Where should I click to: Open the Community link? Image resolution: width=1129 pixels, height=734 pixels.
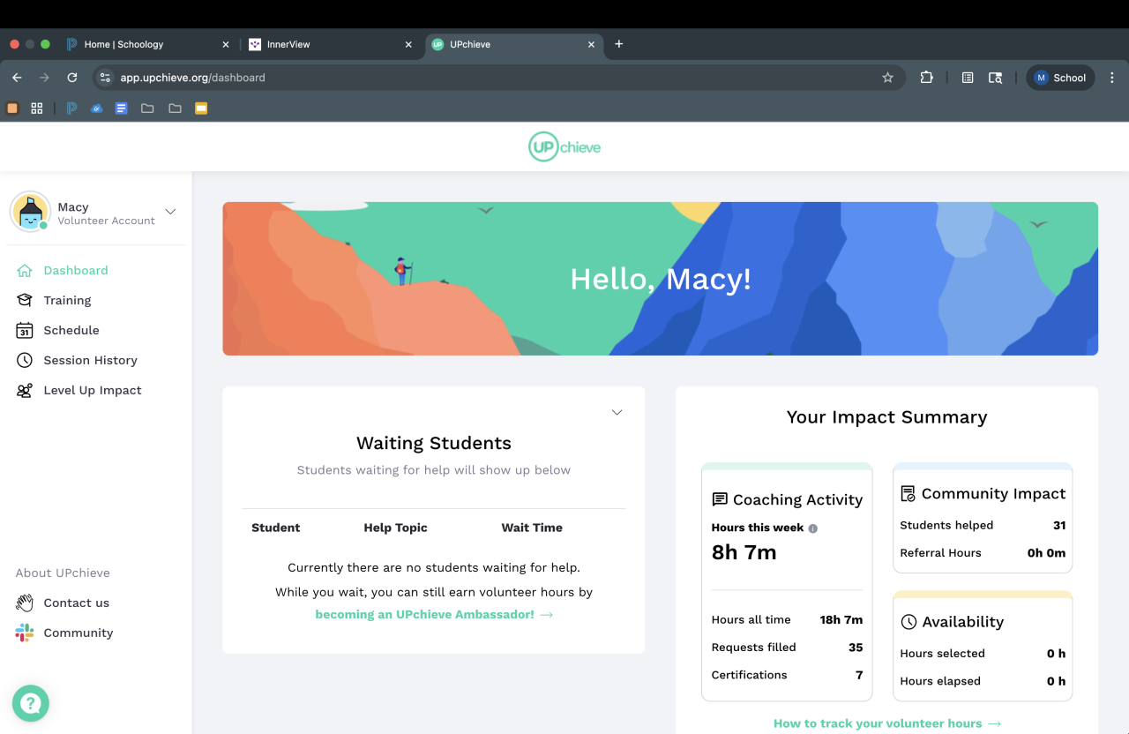point(79,633)
